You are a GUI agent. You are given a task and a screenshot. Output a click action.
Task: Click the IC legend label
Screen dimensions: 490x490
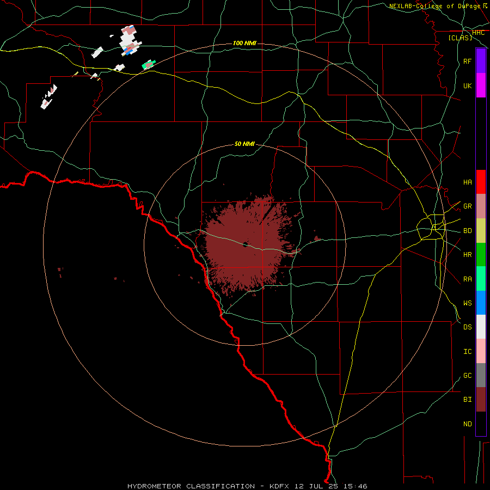click(x=468, y=352)
